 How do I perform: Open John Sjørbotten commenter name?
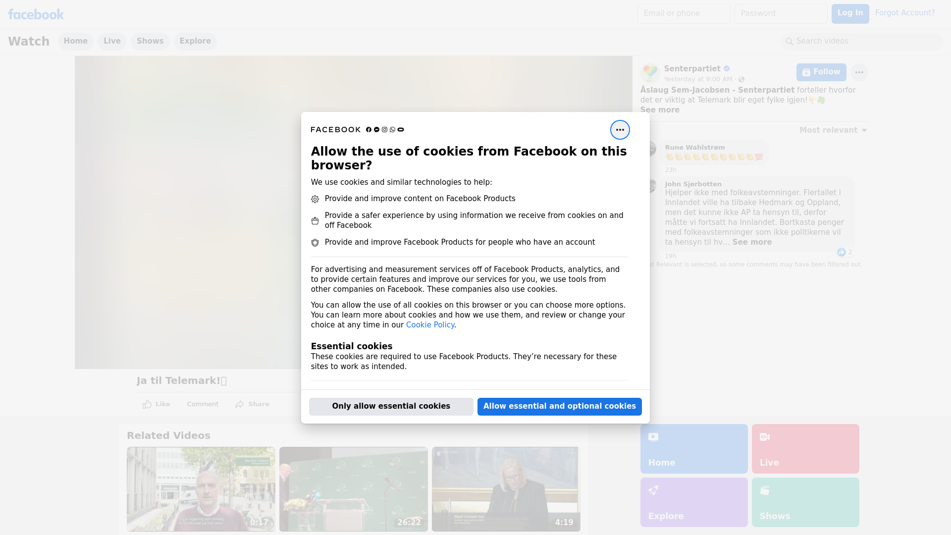[x=693, y=184]
